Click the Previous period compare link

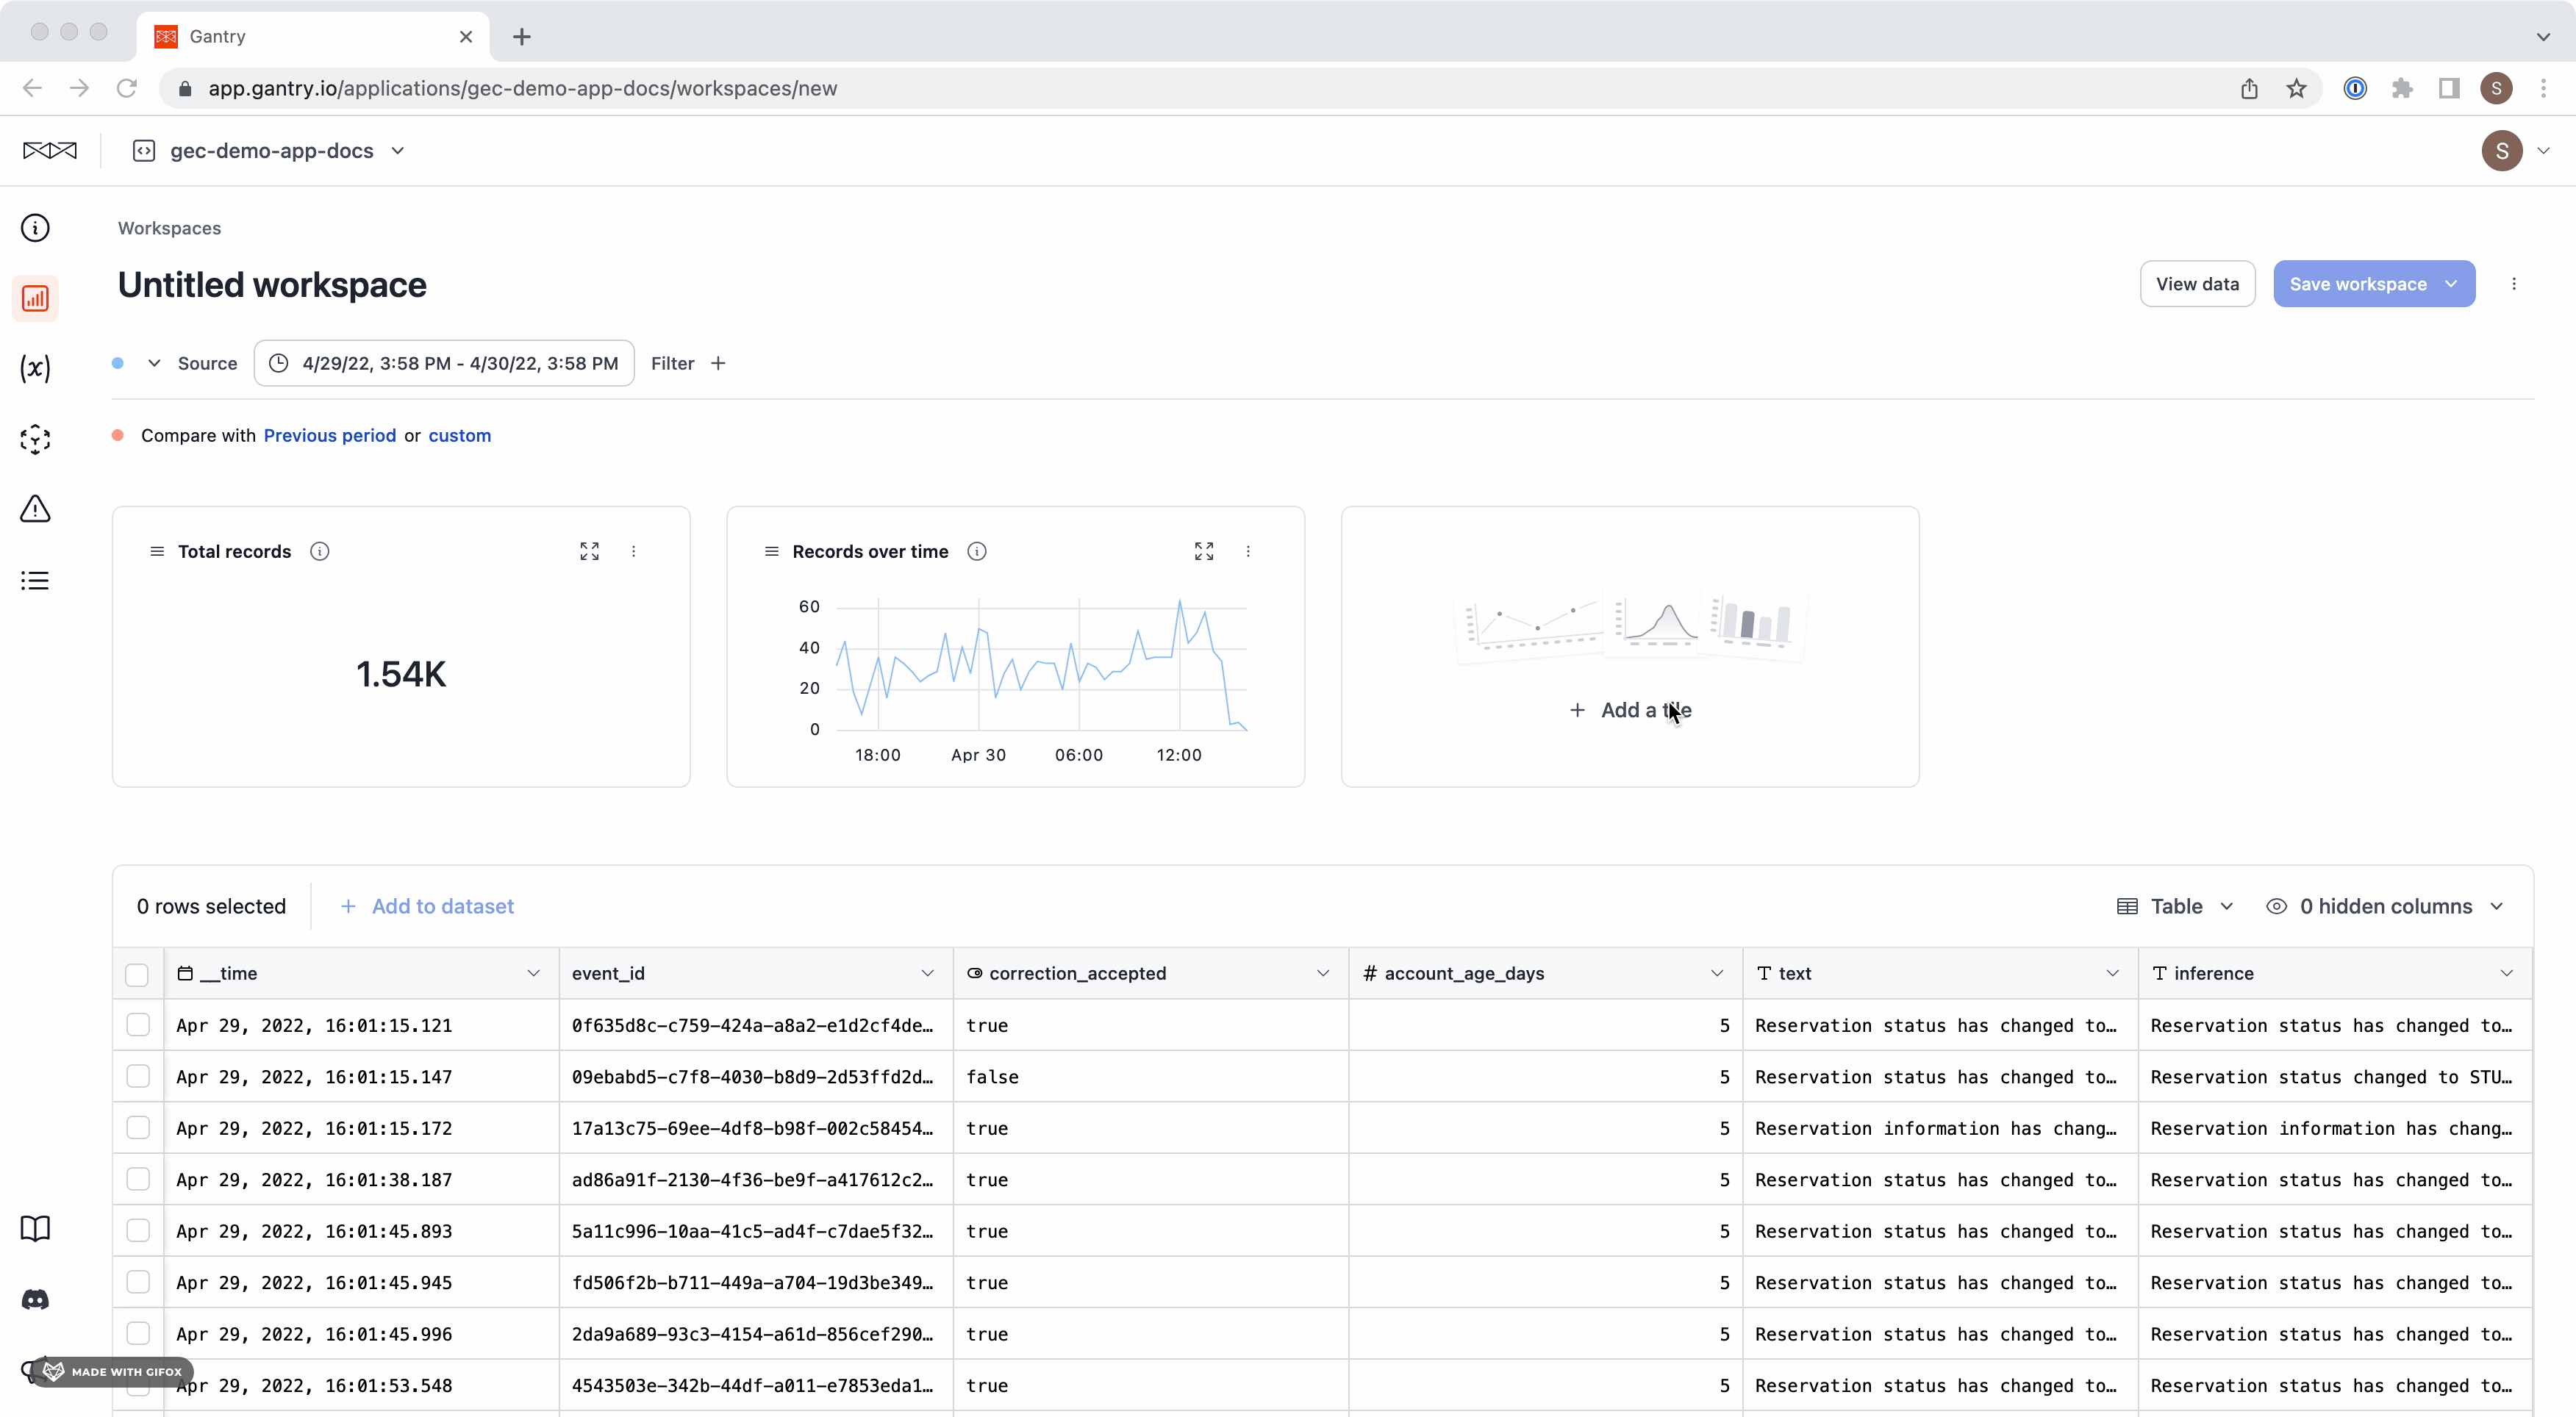click(329, 435)
